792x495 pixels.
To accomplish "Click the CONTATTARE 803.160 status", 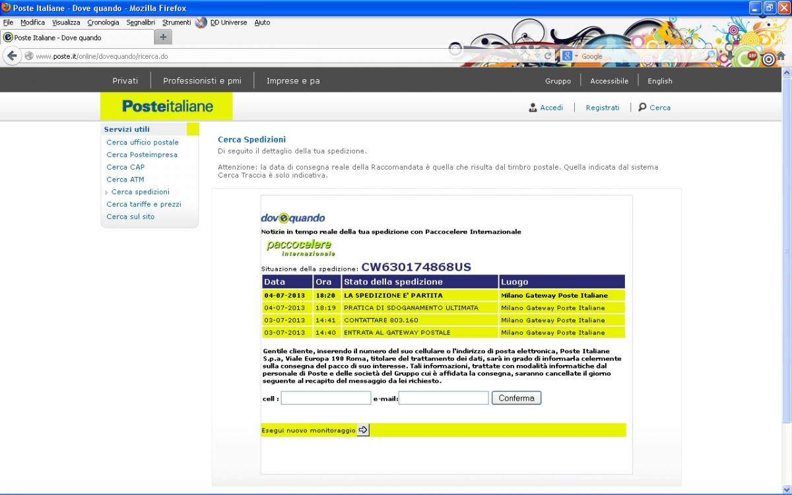I will (381, 320).
